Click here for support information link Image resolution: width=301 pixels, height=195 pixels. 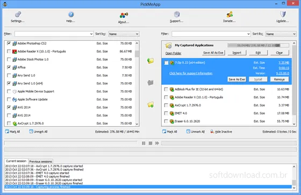191,73
